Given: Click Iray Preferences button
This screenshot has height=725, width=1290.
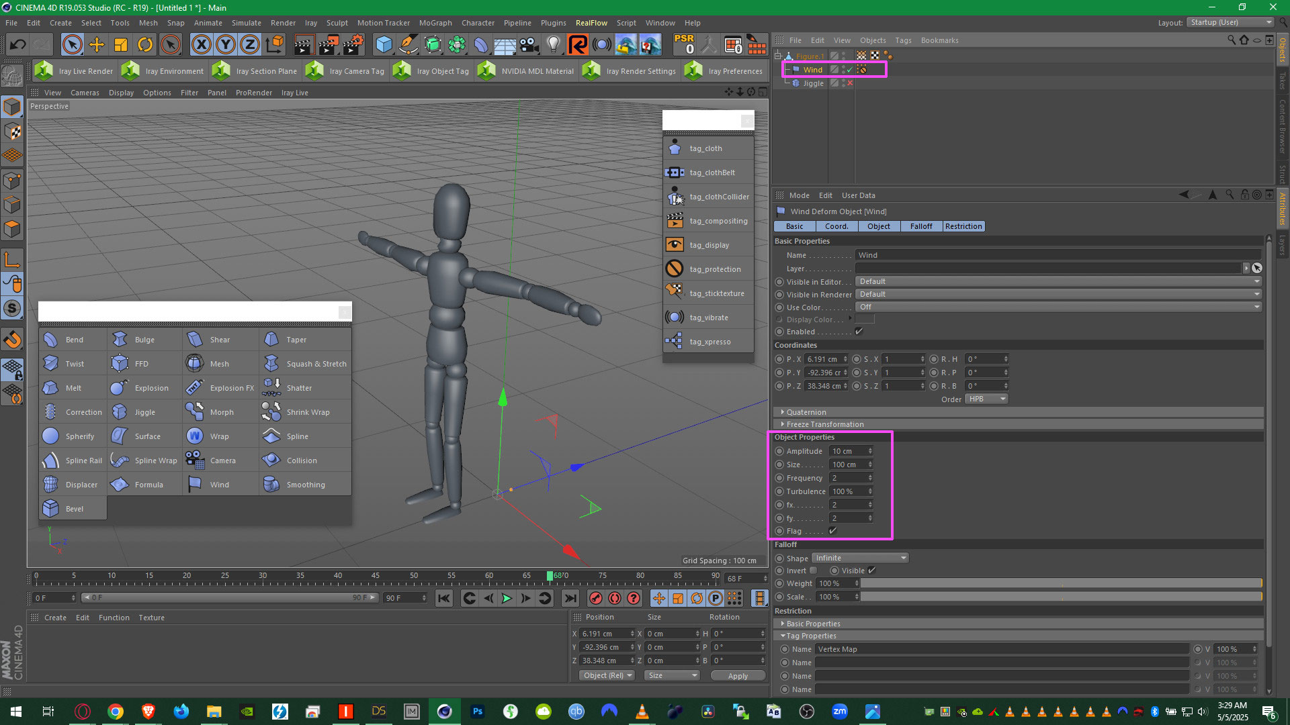Looking at the screenshot, I should (724, 70).
